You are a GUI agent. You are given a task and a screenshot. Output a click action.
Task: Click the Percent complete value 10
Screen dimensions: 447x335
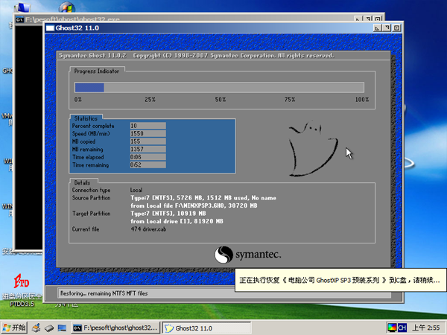[148, 126]
